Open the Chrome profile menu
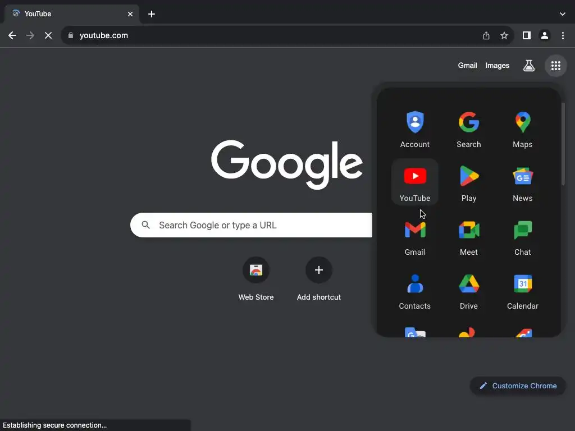The height and width of the screenshot is (431, 575). click(x=545, y=35)
